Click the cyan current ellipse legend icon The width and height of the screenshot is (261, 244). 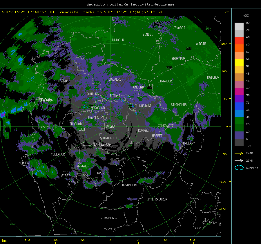coord(239,168)
